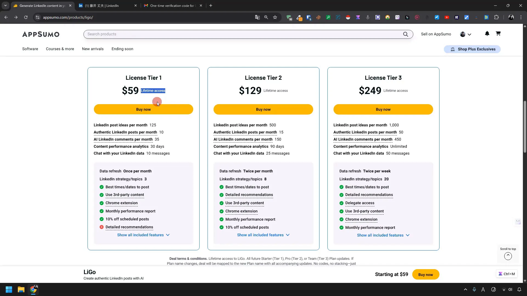Expand Tier 2 Show all included features
The width and height of the screenshot is (527, 296).
263,235
